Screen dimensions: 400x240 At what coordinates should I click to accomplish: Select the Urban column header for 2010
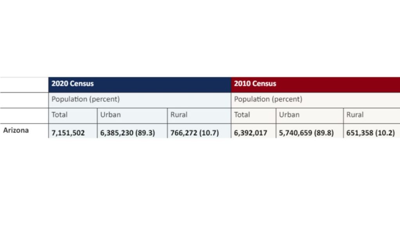pos(289,115)
